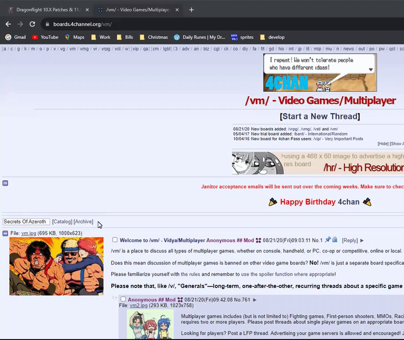404x340 pixels.
Task: Open post menu arrow for No.761
Action: click(x=255, y=300)
